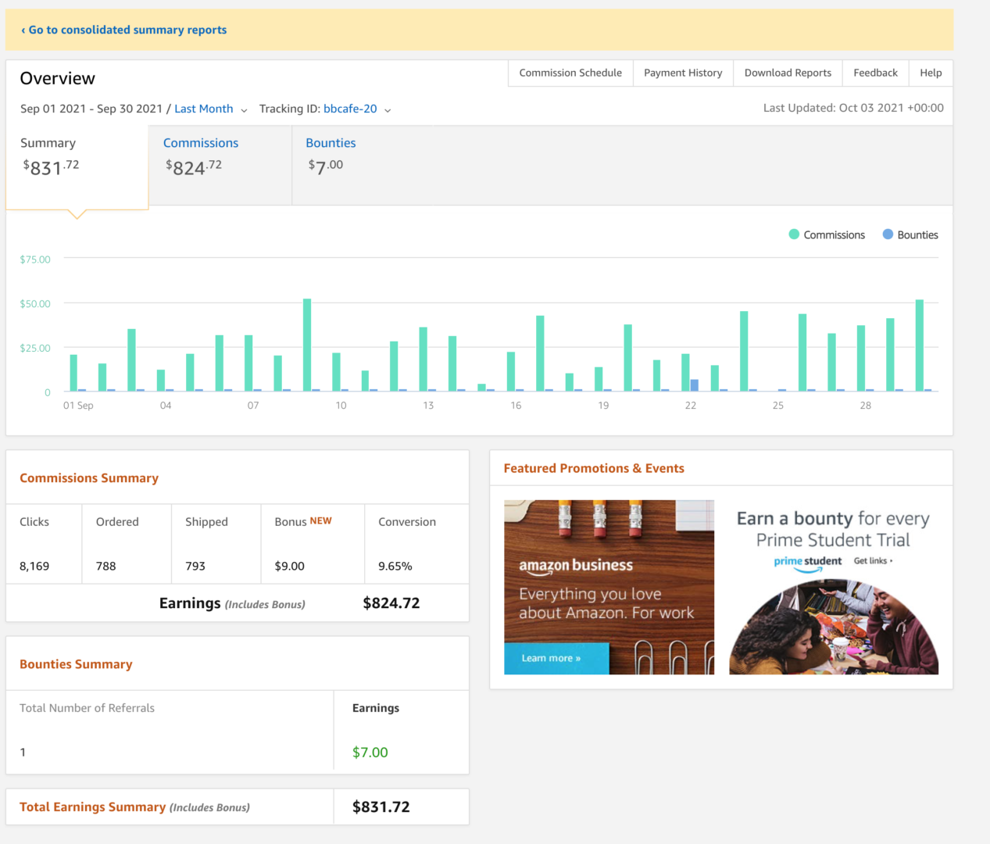Click Total Earnings Summary label
Viewport: 990px width, 844px height.
(x=134, y=807)
